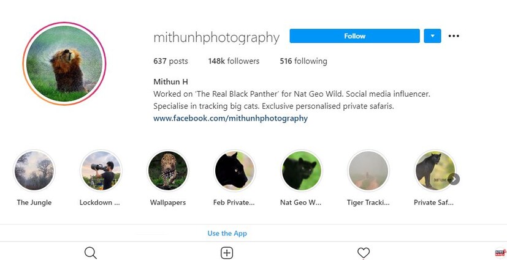View the lion profile picture story

(x=64, y=64)
